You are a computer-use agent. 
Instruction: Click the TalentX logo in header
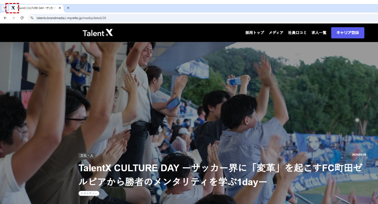click(98, 33)
